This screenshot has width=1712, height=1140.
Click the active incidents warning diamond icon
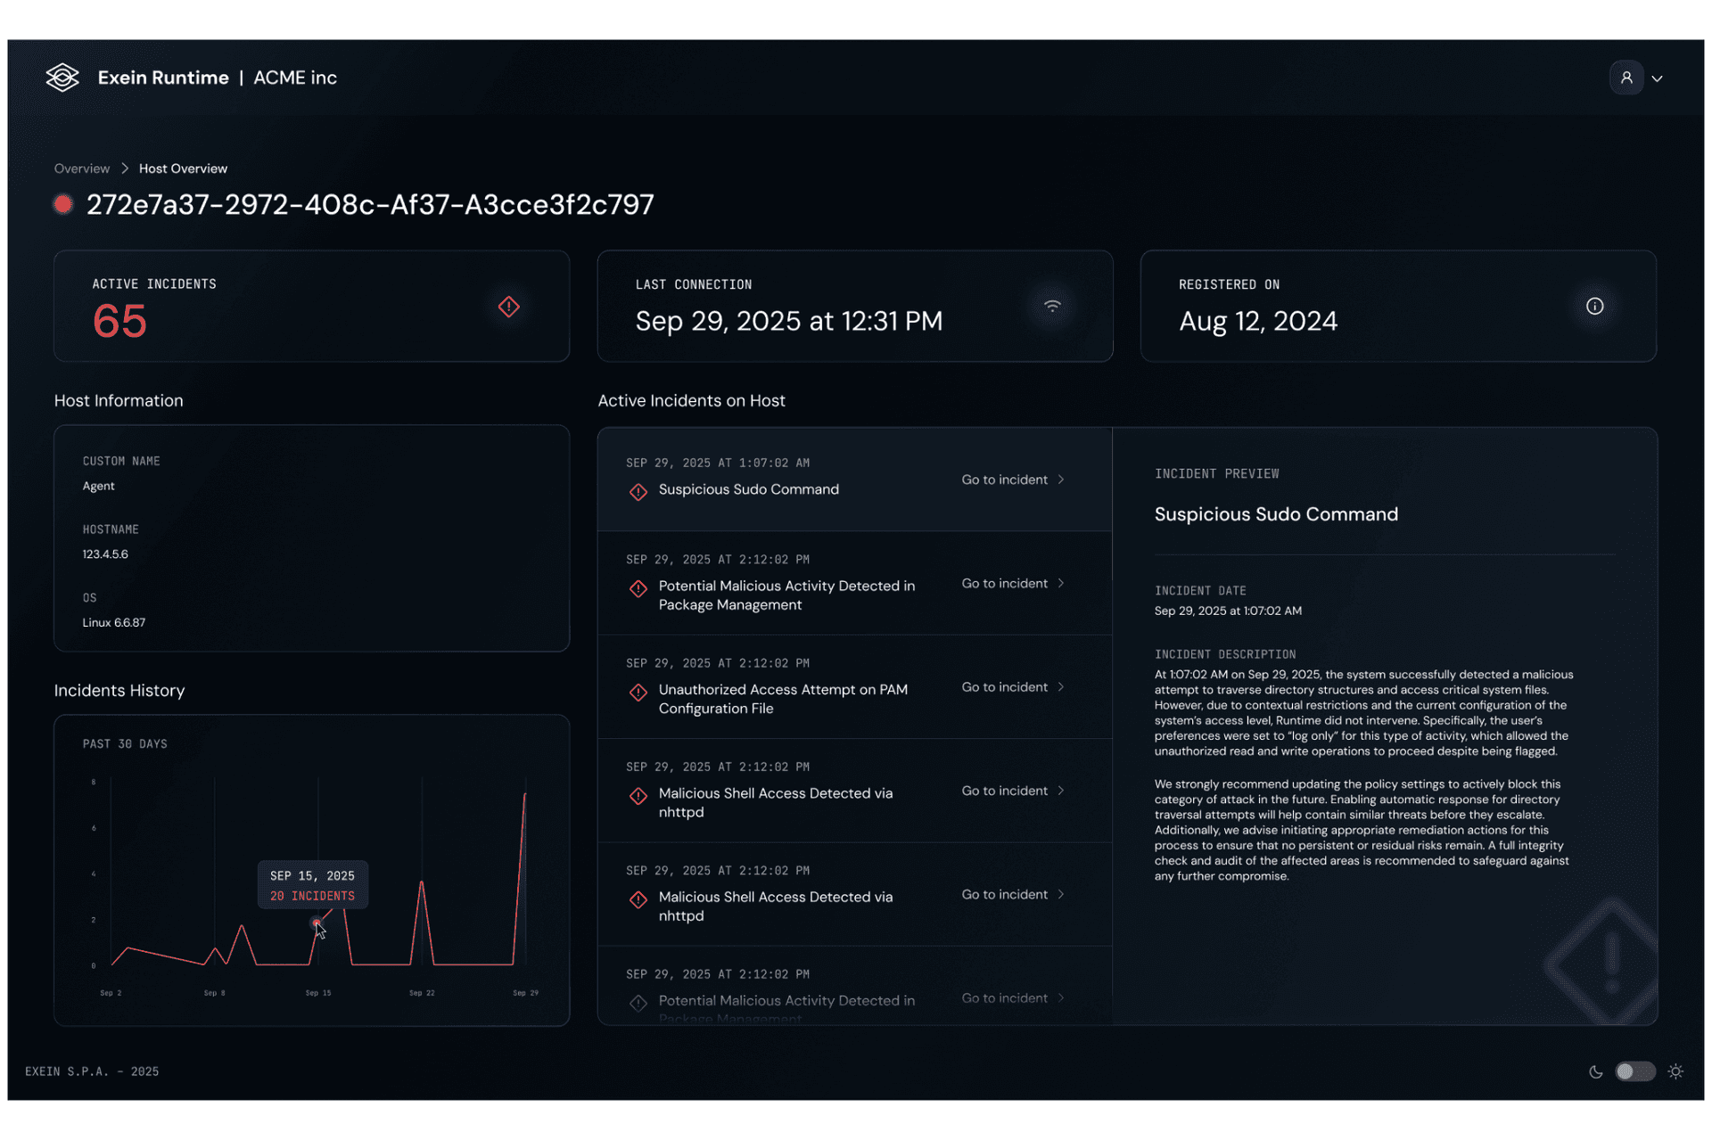[508, 307]
